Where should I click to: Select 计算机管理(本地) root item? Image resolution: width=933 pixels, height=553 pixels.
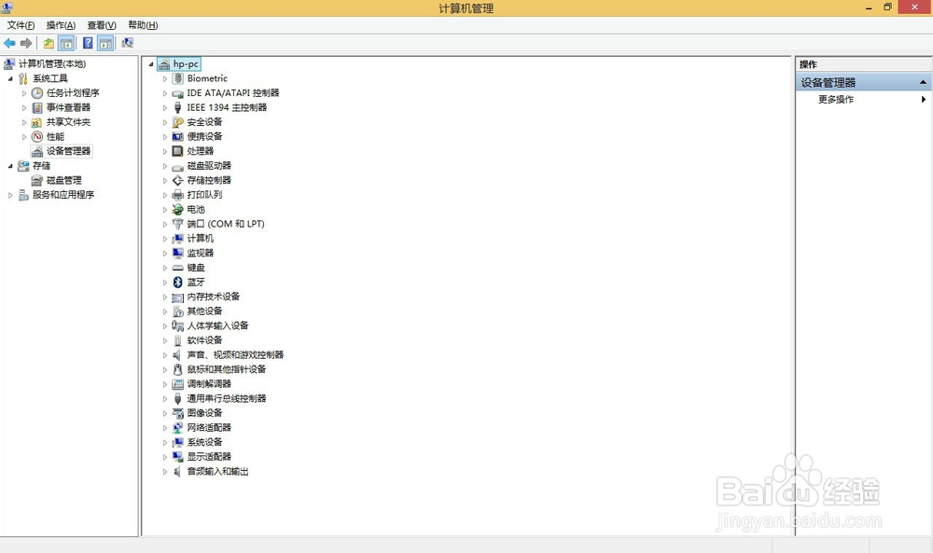(x=52, y=63)
